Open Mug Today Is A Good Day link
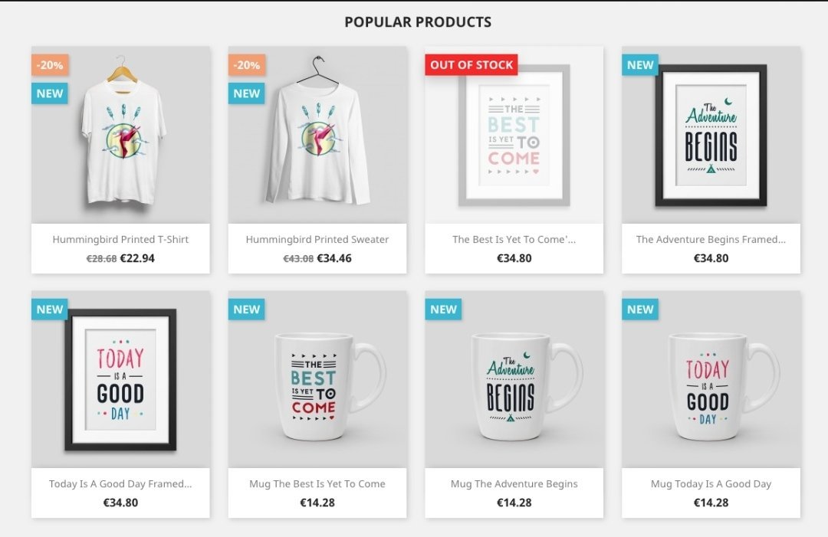Viewport: 828px width, 537px height. (x=711, y=483)
